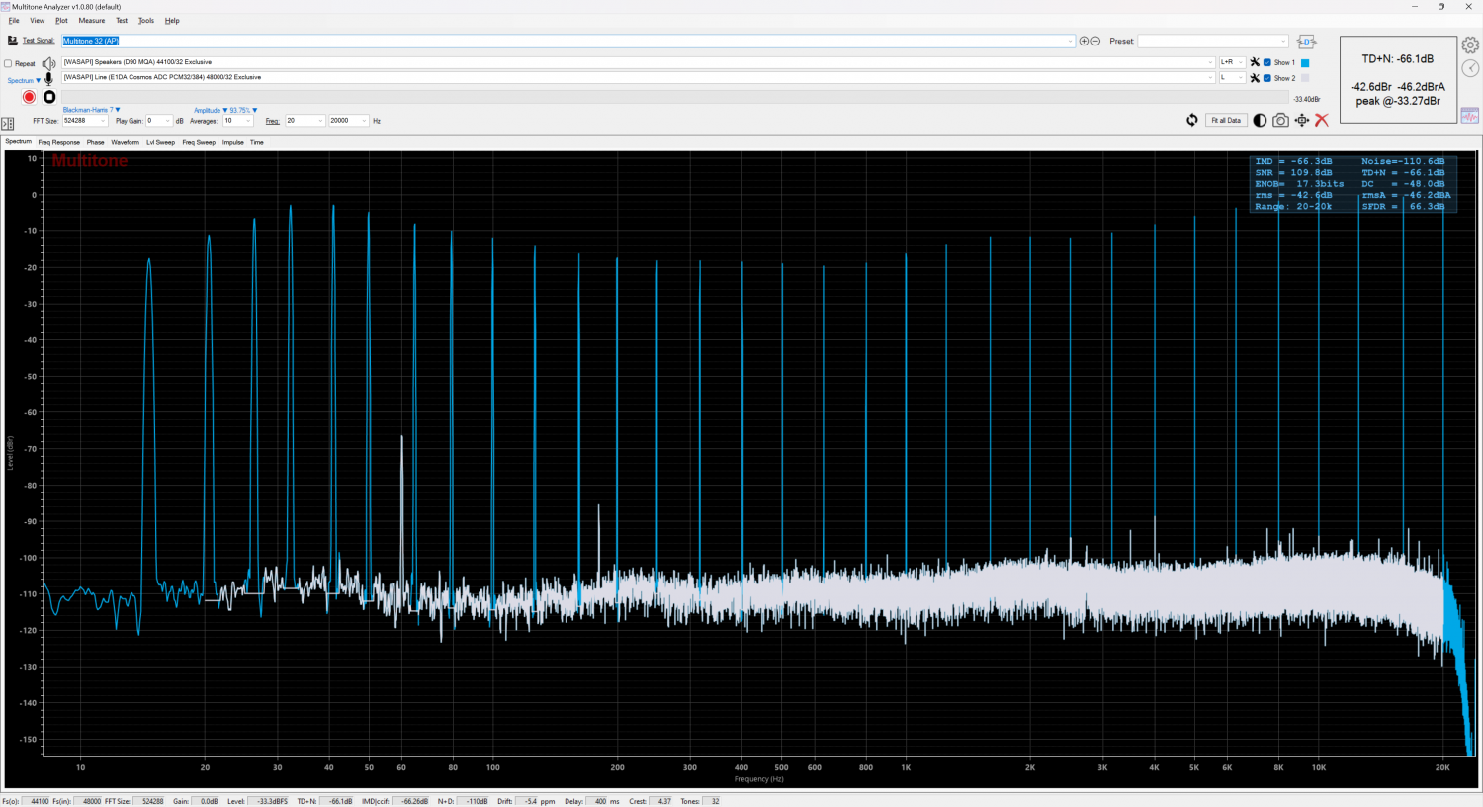Screen dimensions: 1483x807
Task: Switch to the Waveform tab
Action: pyautogui.click(x=126, y=142)
